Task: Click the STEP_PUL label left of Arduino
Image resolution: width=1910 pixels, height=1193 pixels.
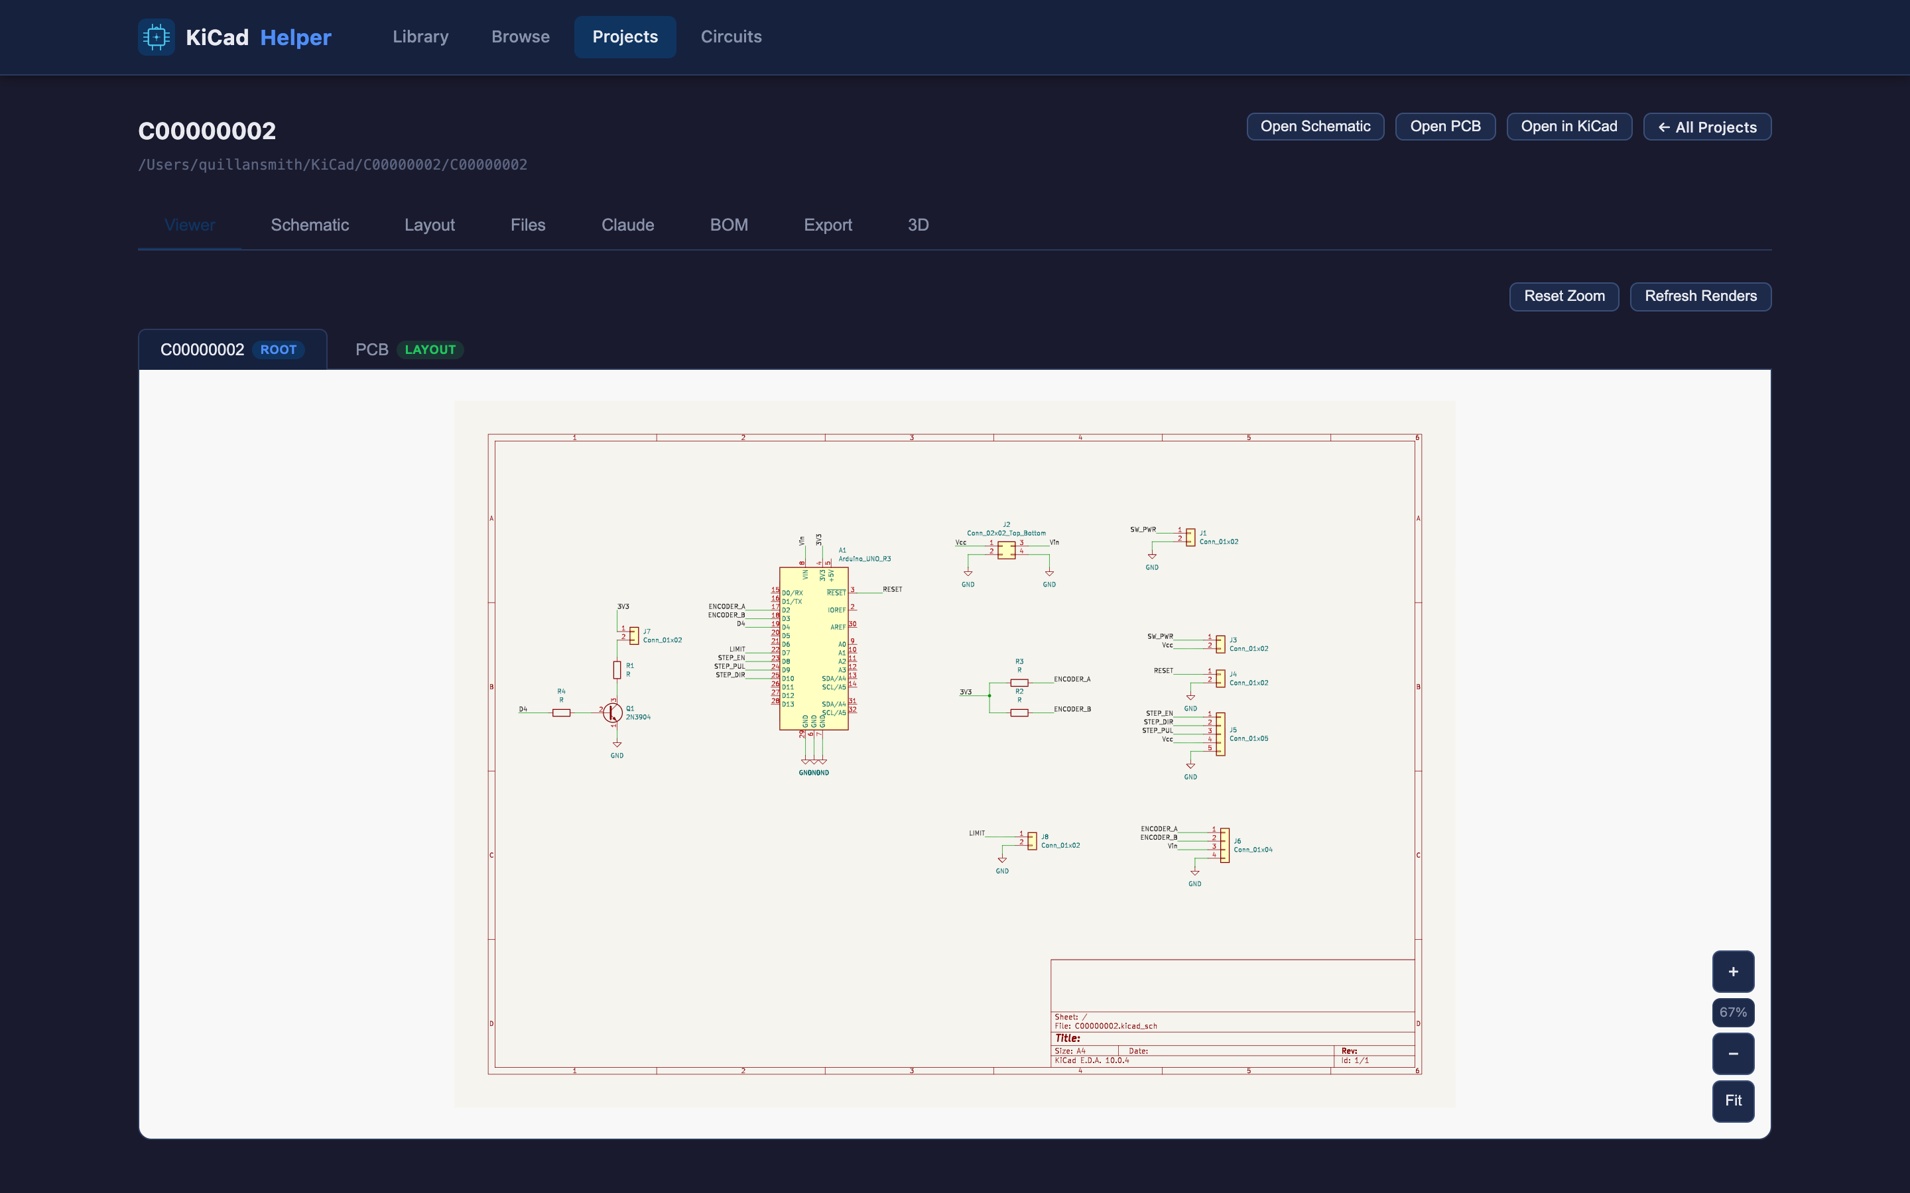Action: (730, 666)
